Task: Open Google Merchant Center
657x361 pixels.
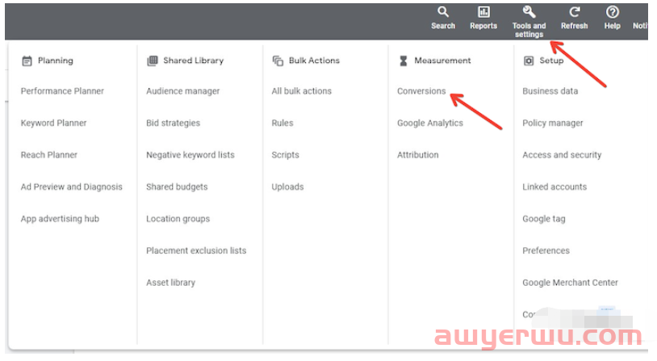Action: click(x=571, y=283)
